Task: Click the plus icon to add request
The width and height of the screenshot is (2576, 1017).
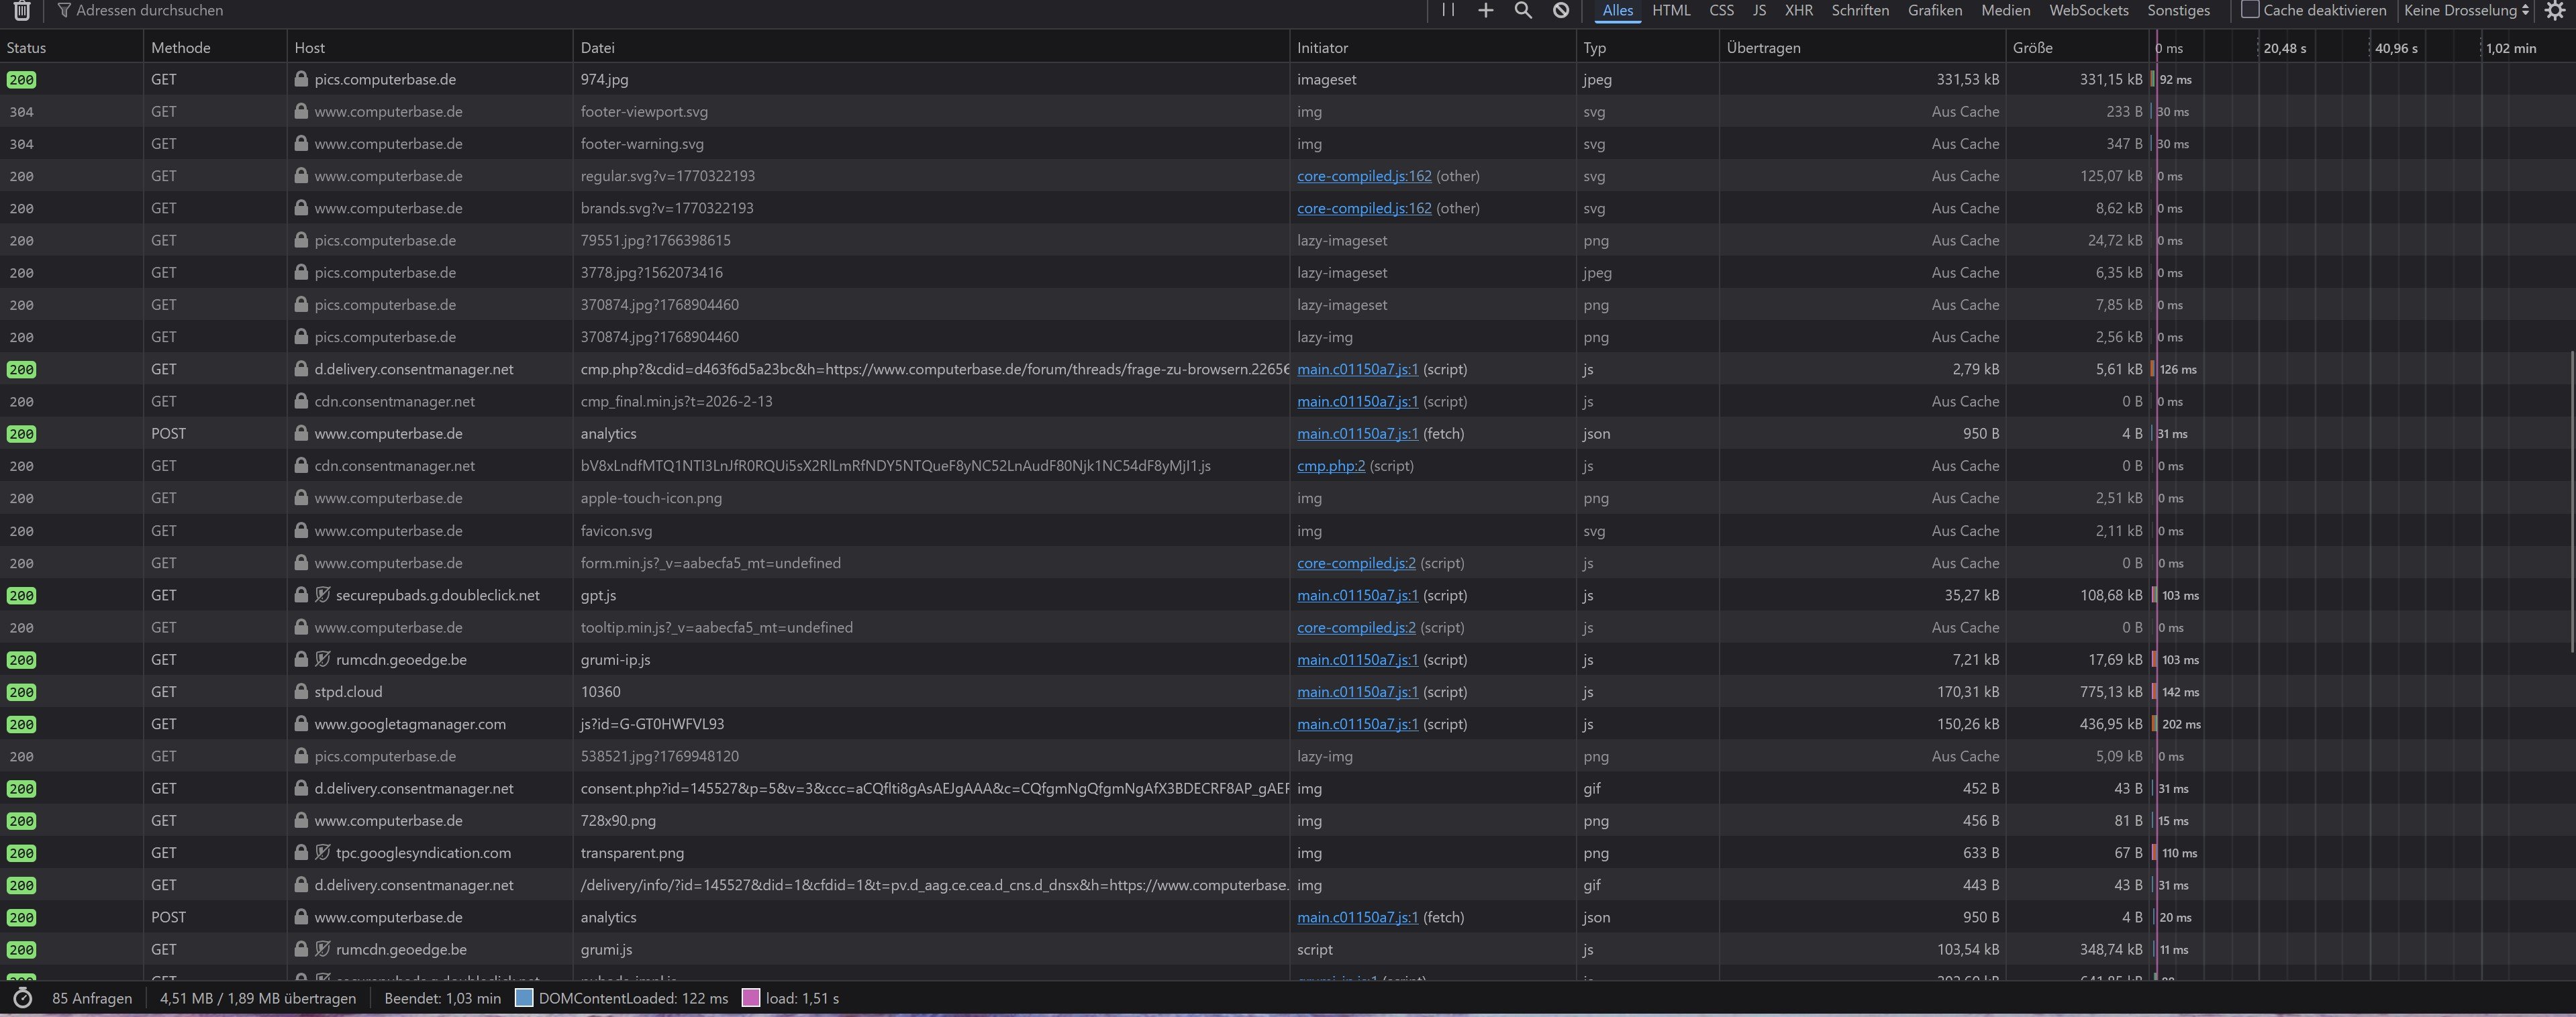Action: 1485,10
